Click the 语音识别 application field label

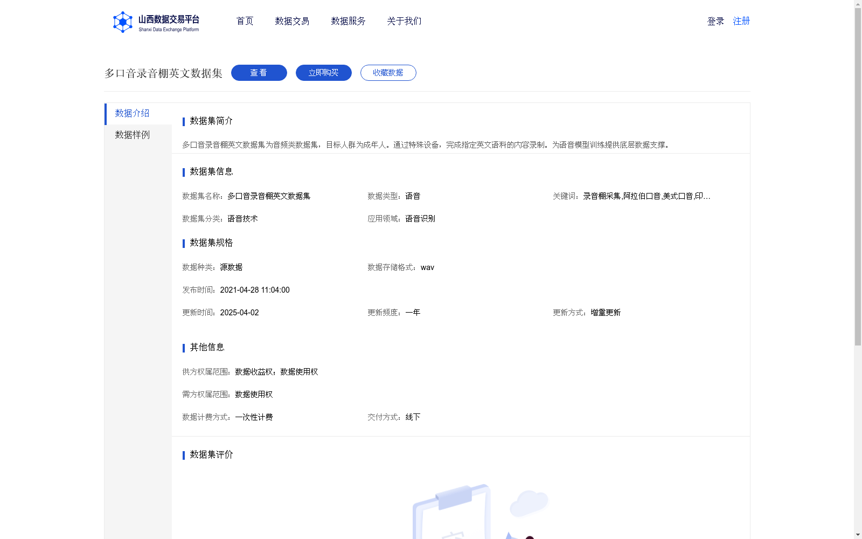tap(420, 218)
